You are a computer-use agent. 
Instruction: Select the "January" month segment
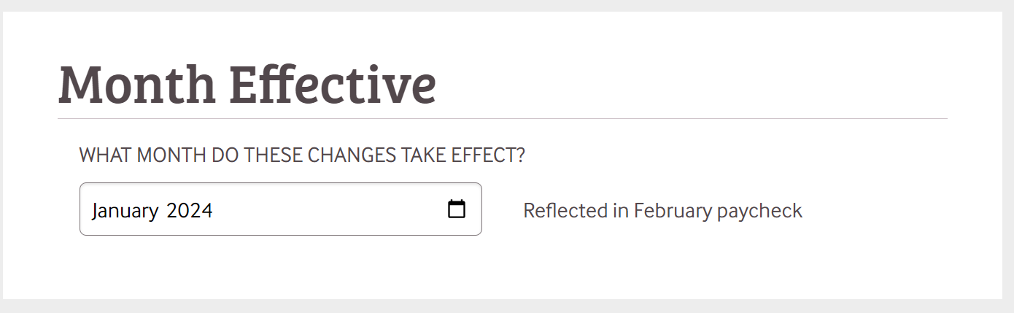[x=125, y=211]
